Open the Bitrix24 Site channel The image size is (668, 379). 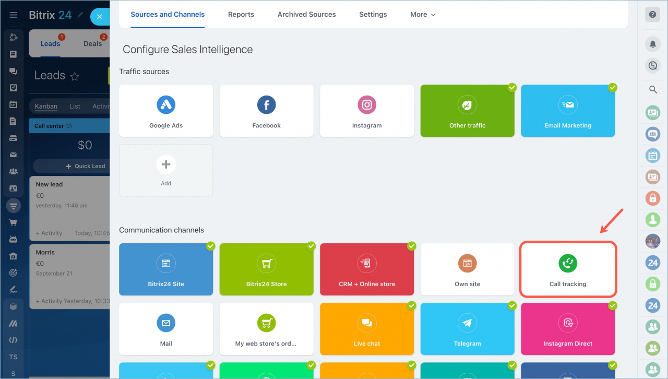(166, 269)
